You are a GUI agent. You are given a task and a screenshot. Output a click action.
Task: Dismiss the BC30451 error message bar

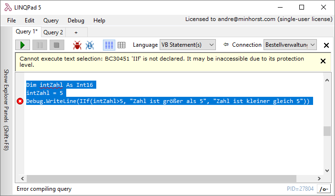[323, 61]
